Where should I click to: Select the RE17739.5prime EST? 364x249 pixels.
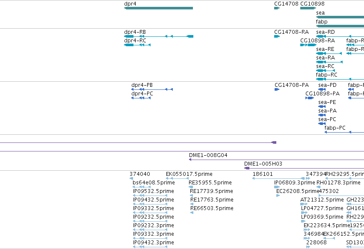192,196
